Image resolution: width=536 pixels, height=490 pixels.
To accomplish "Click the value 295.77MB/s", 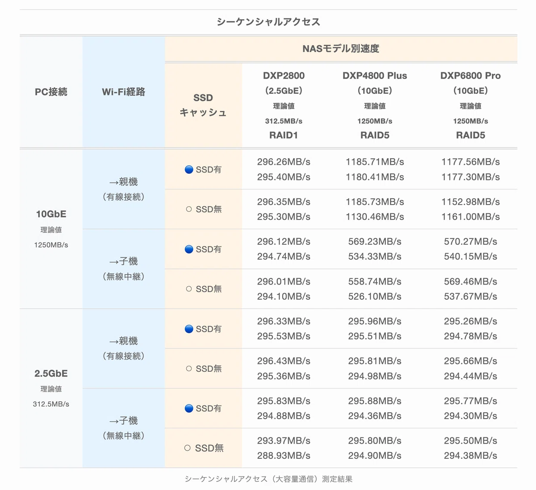I will click(x=470, y=401).
